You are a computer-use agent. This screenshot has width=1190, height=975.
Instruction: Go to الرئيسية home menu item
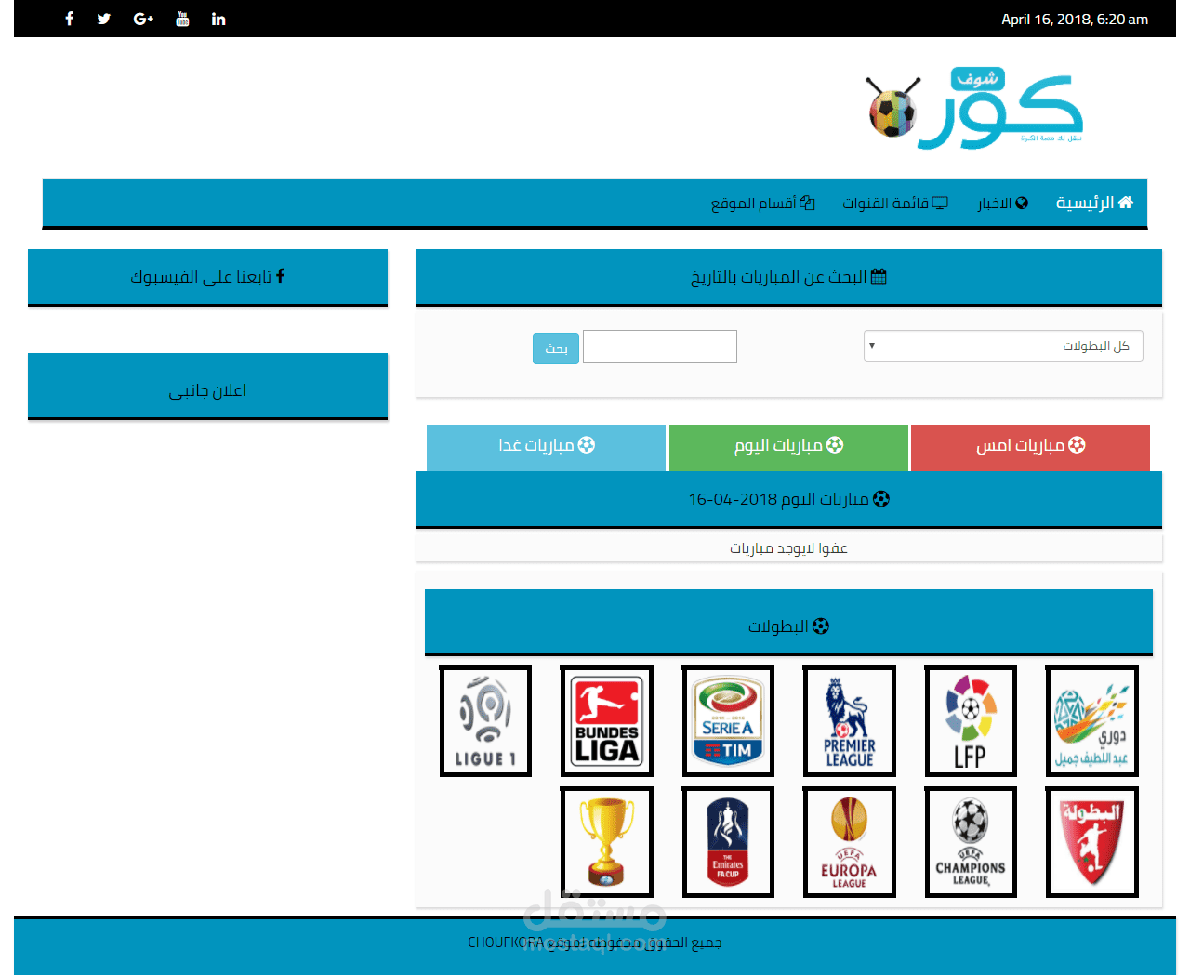click(1094, 203)
